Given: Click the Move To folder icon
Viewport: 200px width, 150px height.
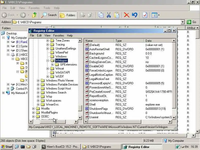Looking at the screenshot, I should point(83,15).
